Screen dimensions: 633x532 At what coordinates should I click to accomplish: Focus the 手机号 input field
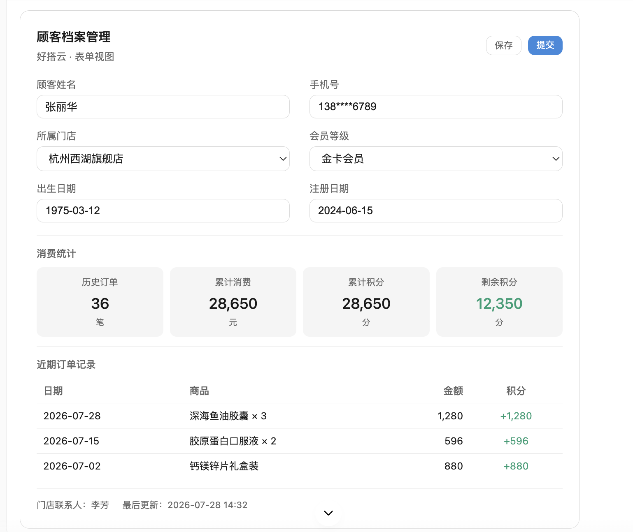[436, 107]
